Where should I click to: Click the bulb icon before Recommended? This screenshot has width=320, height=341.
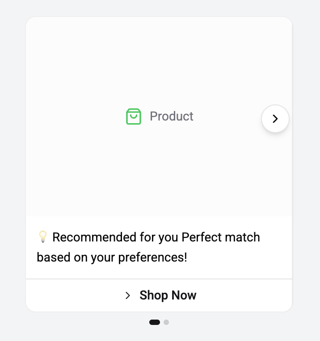click(42, 237)
